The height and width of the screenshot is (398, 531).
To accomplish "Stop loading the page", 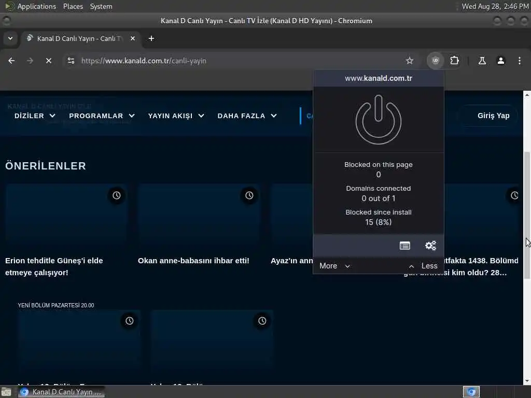I will (48, 61).
